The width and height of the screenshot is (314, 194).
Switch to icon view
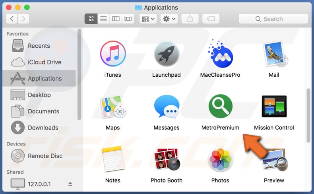pyautogui.click(x=91, y=19)
